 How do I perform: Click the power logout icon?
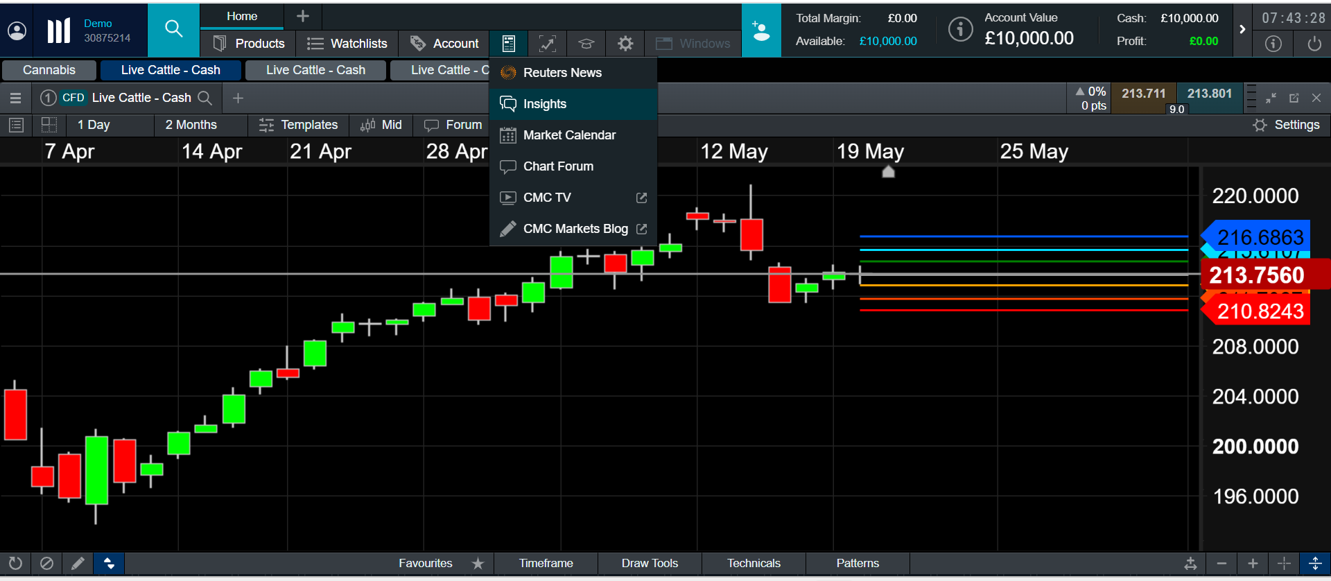pyautogui.click(x=1314, y=44)
